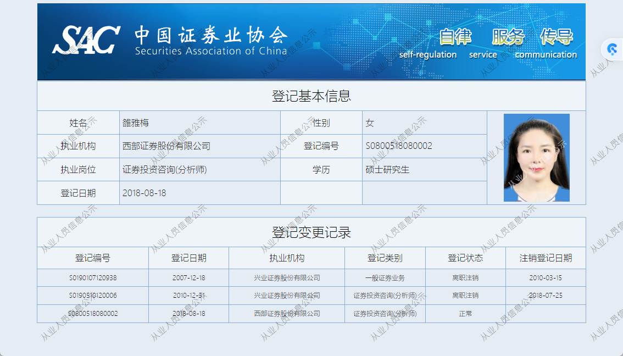Click the date 2010-12-31

tap(189, 296)
